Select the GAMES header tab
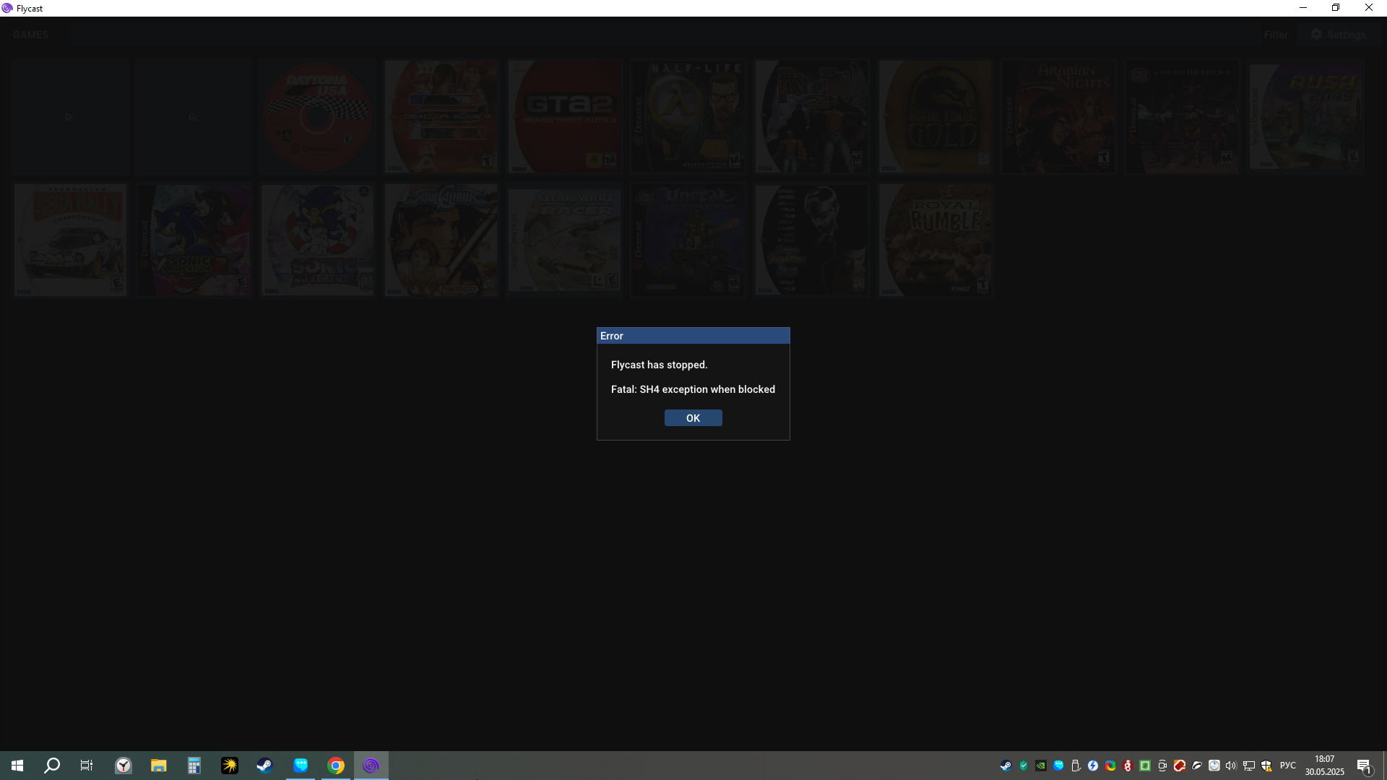This screenshot has width=1387, height=780. point(30,35)
